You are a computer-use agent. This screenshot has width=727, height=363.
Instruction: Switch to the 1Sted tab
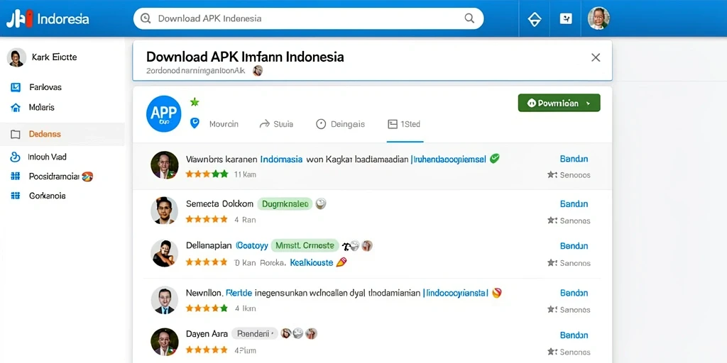[404, 124]
